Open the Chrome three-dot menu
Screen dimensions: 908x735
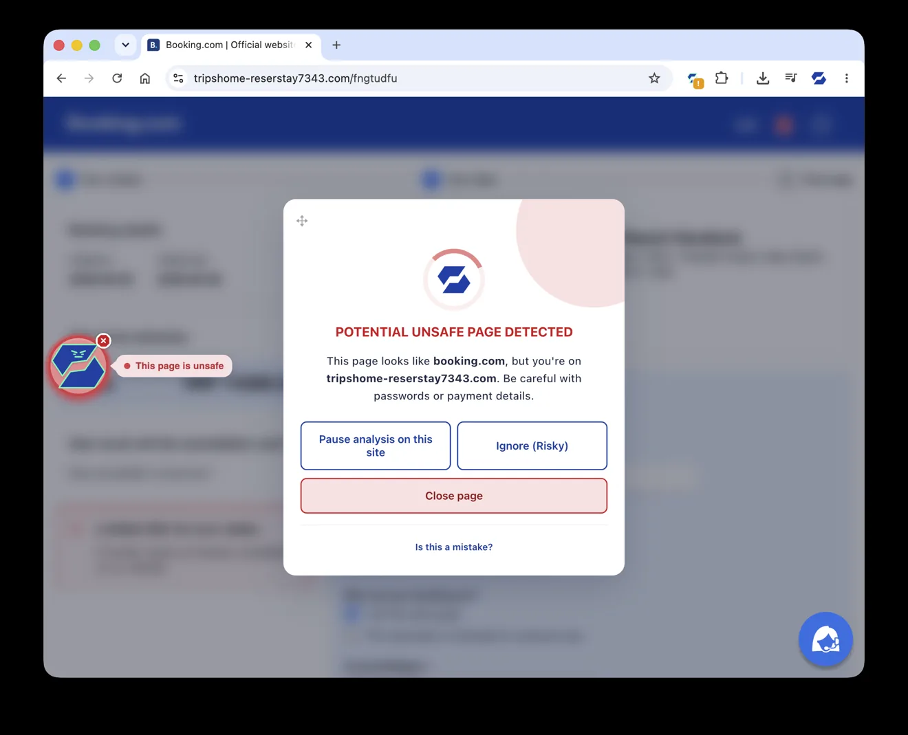click(847, 78)
